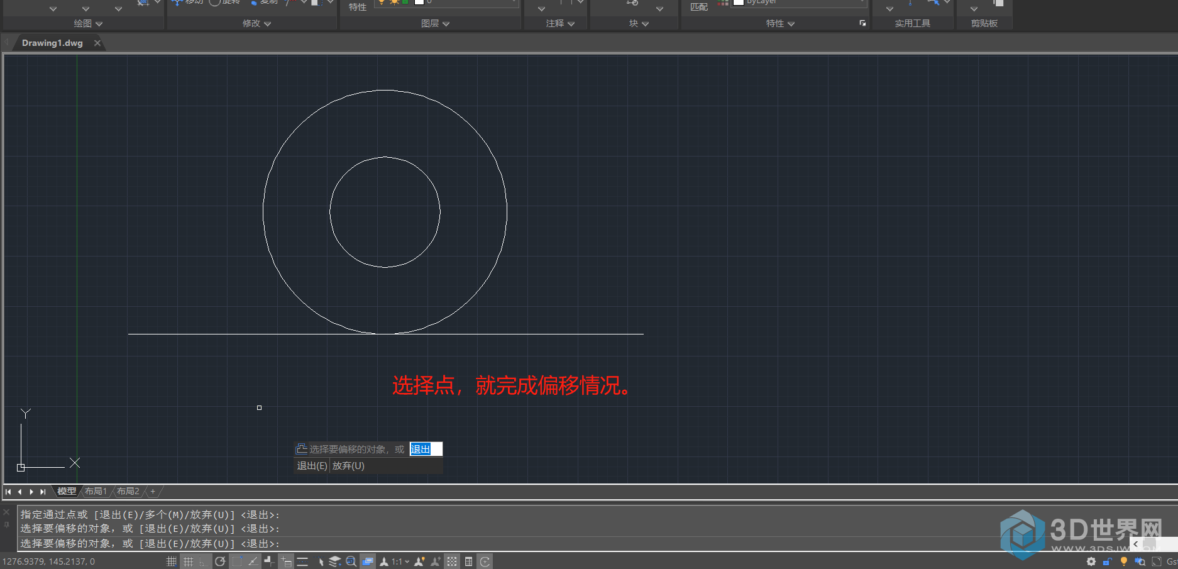1178x569 pixels.
Task: Click the calculator-like table icon in status bar
Action: [x=468, y=561]
